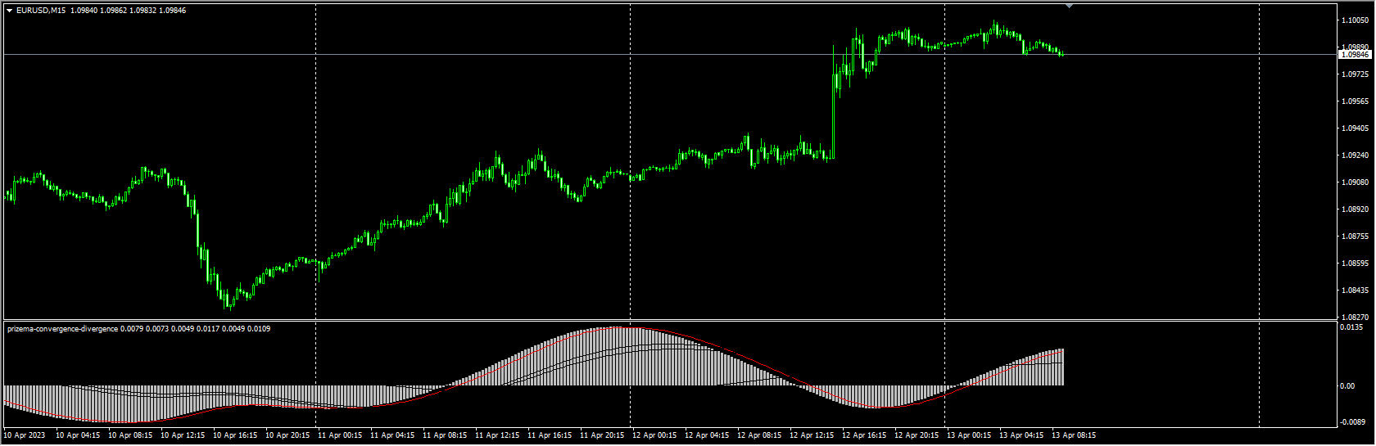Click the 12 Apr 04:15 time label
This screenshot has height=446, width=1376.
[x=707, y=435]
